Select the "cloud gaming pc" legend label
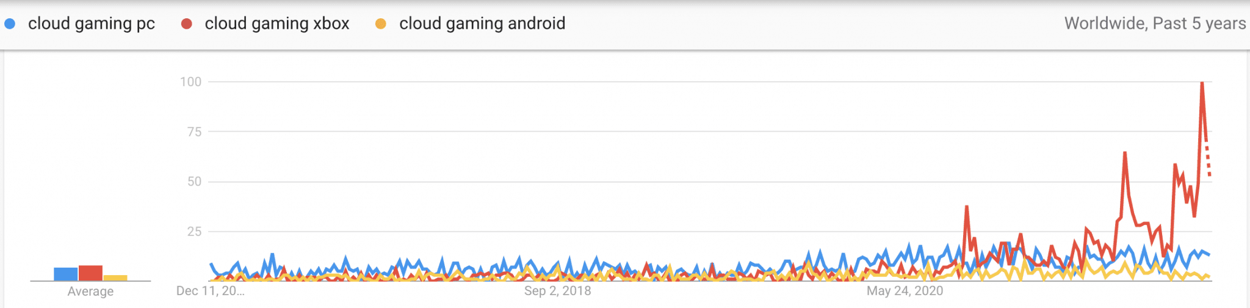The height and width of the screenshot is (308, 1250). pyautogui.click(x=92, y=24)
